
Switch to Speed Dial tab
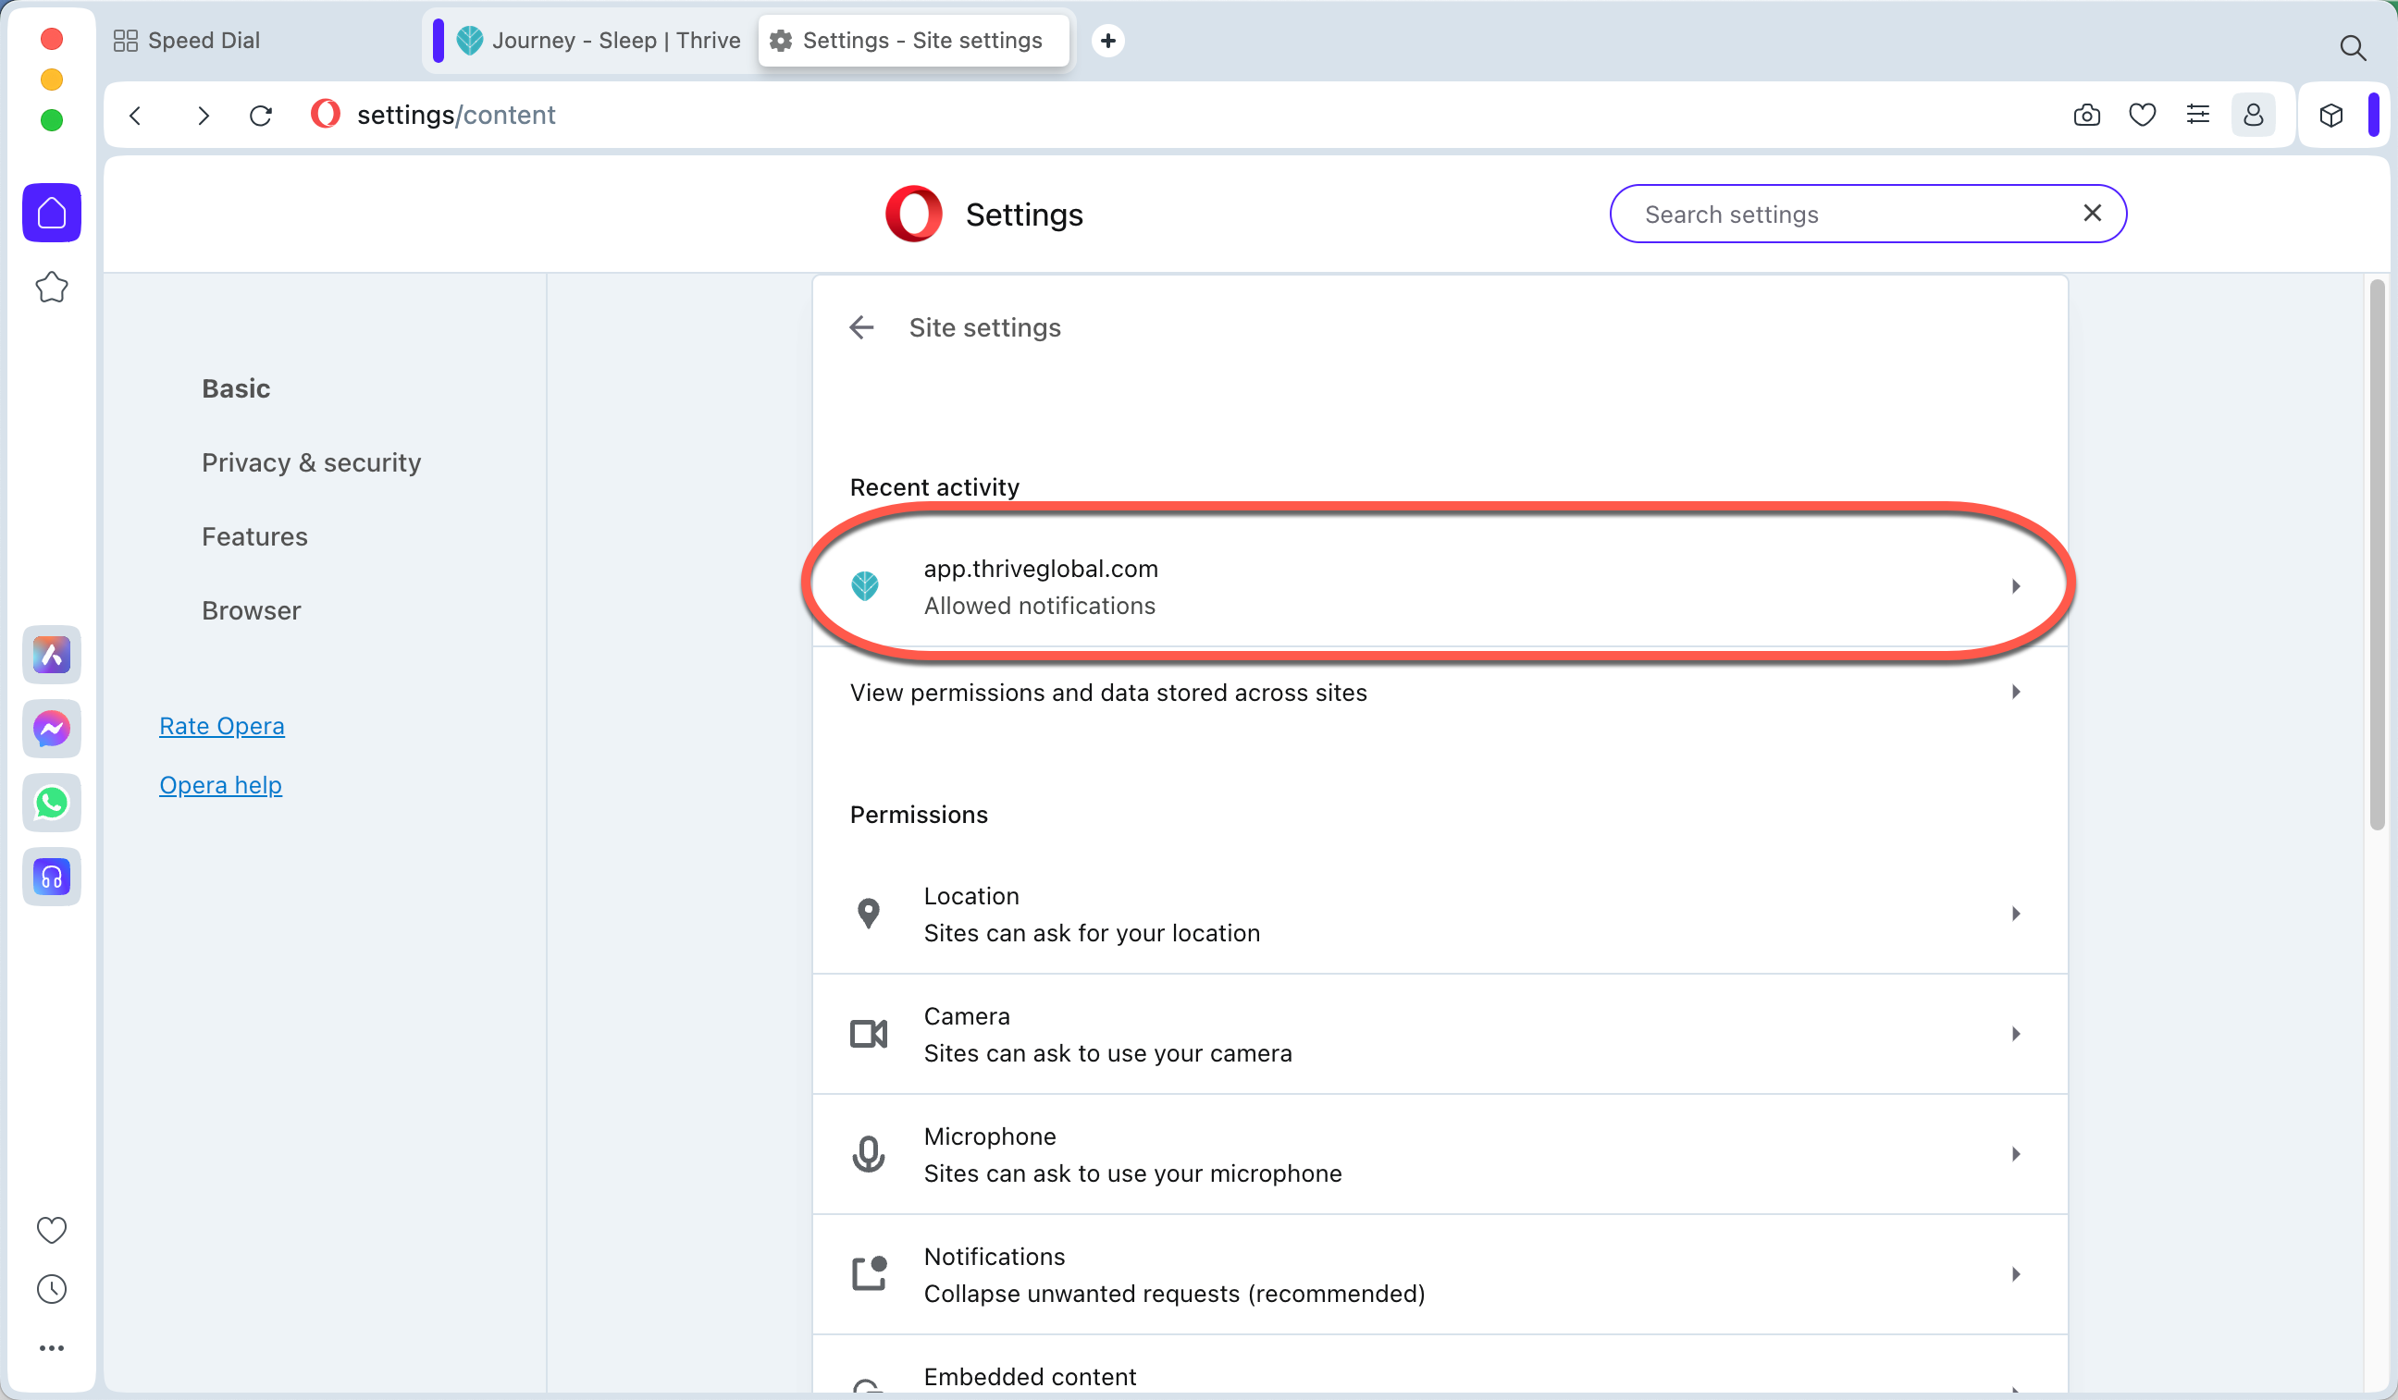187,40
